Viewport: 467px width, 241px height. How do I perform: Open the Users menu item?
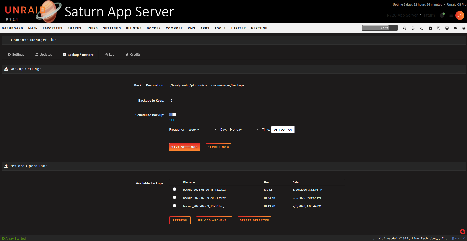click(92, 28)
